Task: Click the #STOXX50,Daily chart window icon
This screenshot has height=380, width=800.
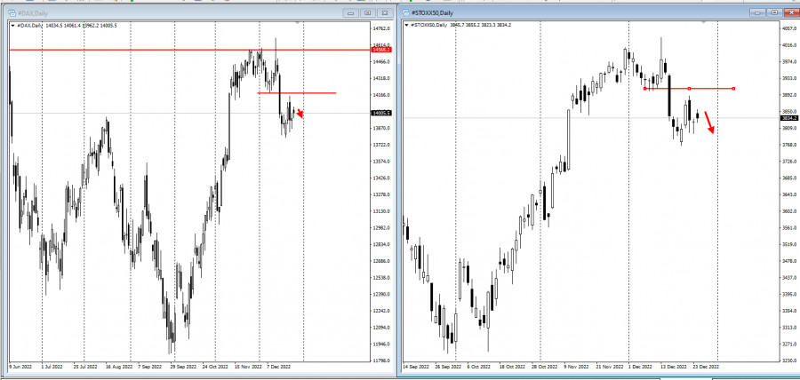Action: click(x=405, y=13)
